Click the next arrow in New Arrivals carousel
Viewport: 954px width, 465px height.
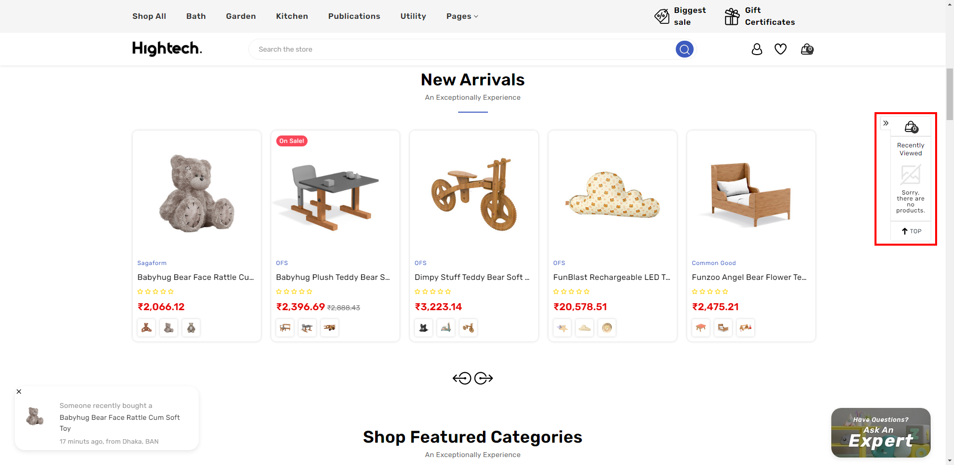pyautogui.click(x=483, y=379)
